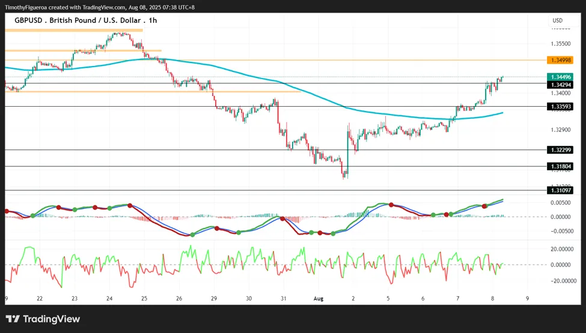This screenshot has height=333, width=586.
Task: Select the 1.33593 price level label
Action: tap(560, 107)
